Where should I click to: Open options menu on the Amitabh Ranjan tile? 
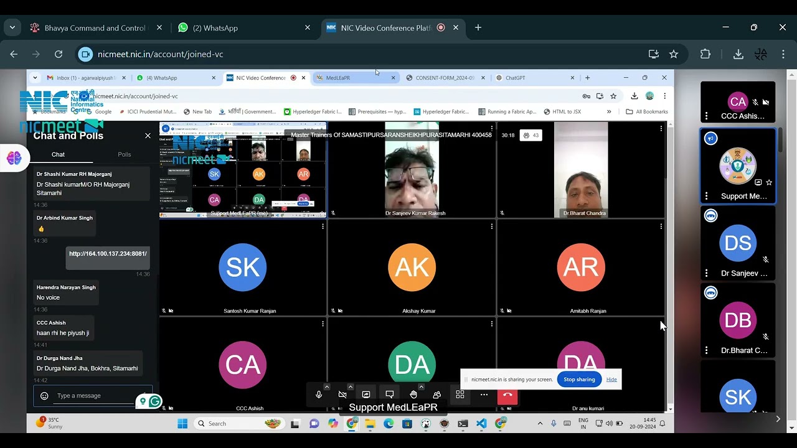click(661, 226)
